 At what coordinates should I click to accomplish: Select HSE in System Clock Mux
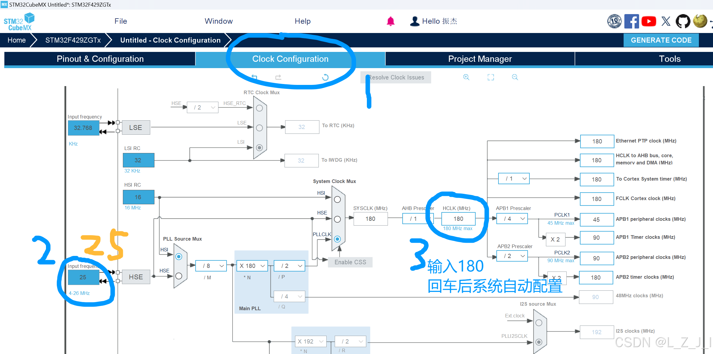click(x=337, y=219)
